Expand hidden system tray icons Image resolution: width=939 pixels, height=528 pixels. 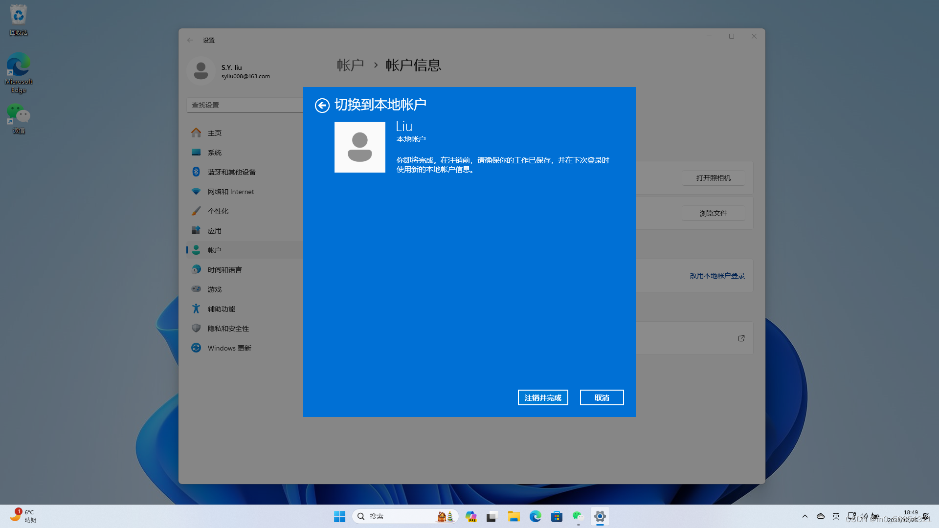coord(805,516)
